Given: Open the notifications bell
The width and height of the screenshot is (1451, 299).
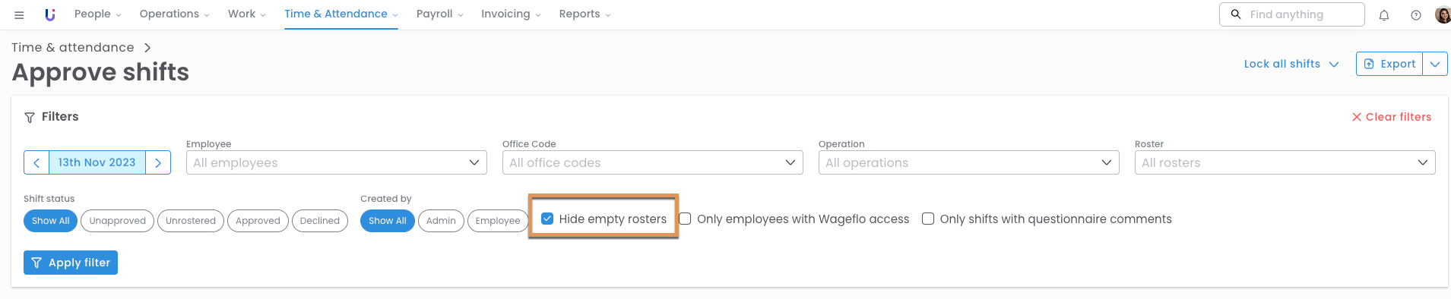Looking at the screenshot, I should click(x=1384, y=15).
